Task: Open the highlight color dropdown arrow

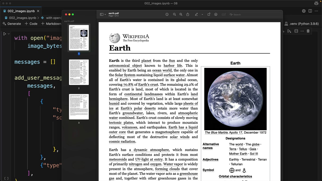Action: [202, 15]
